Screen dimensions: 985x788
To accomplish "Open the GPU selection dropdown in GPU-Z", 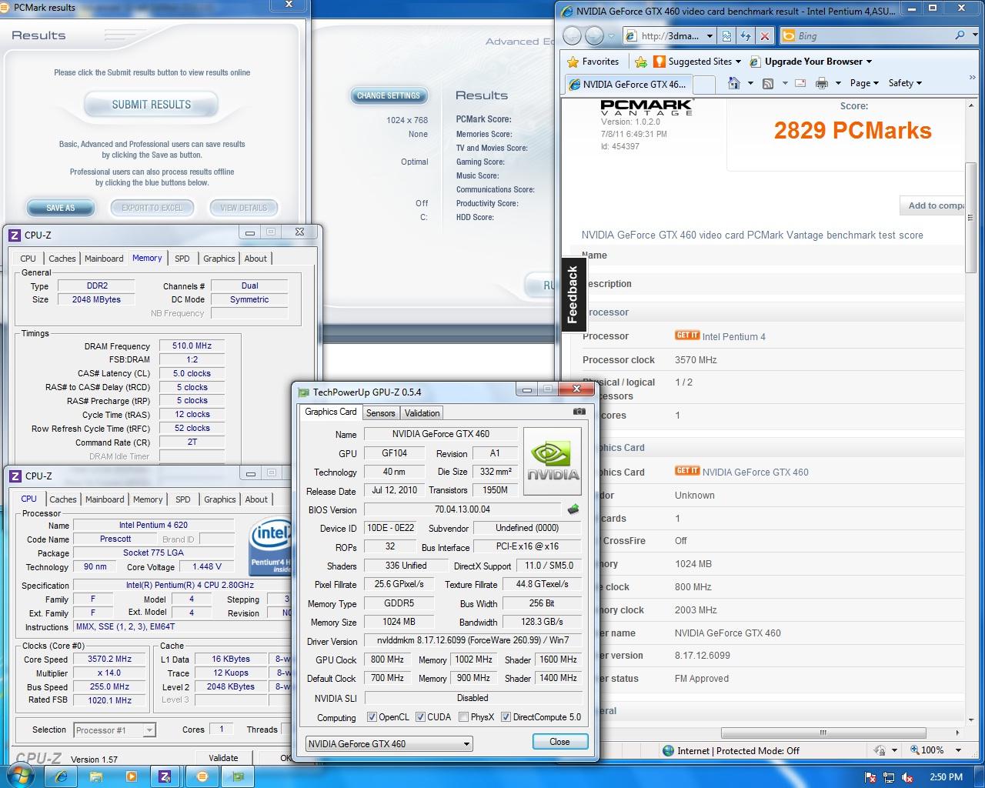I will point(389,743).
